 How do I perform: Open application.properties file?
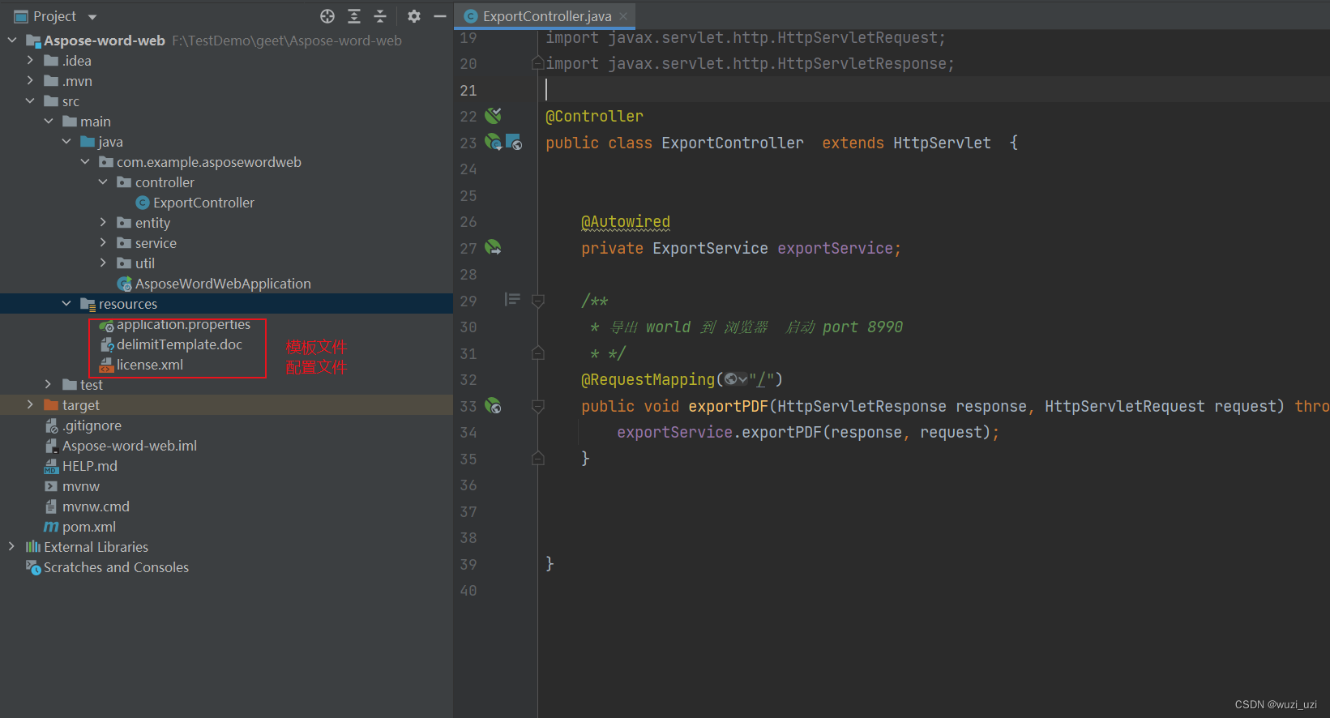pos(183,324)
